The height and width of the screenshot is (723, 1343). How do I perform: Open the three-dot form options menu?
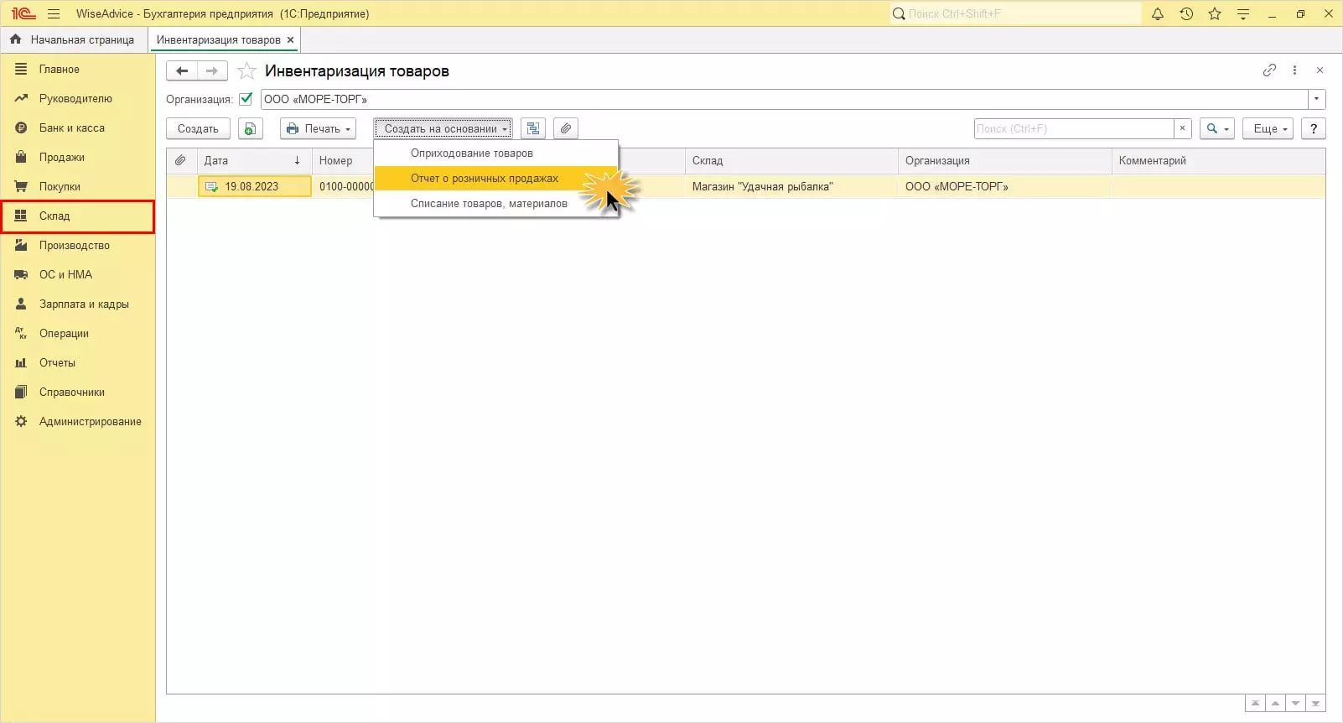coord(1294,70)
